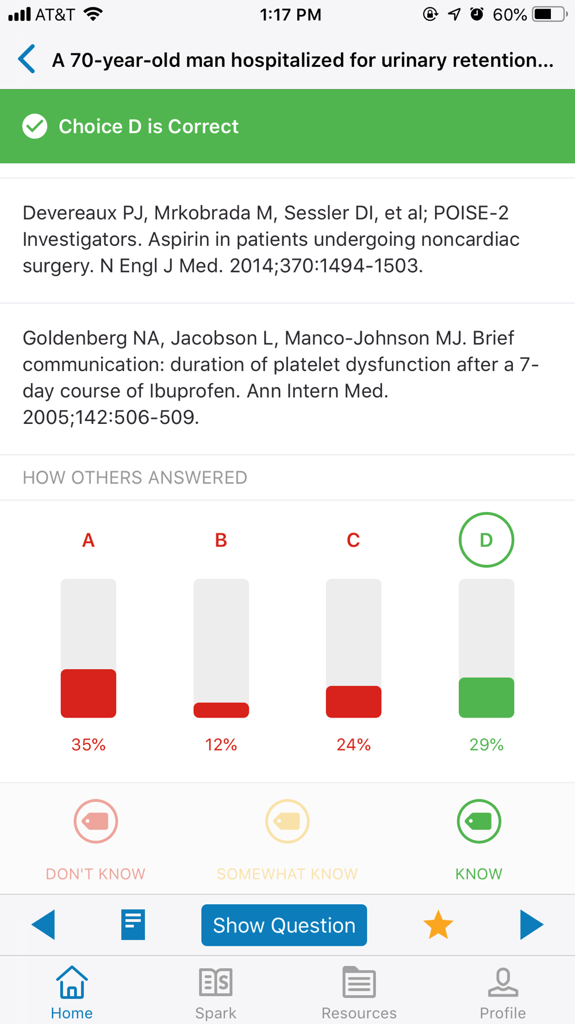Open the Resources tab
Screen dimensions: 575x1024
pyautogui.click(x=359, y=992)
